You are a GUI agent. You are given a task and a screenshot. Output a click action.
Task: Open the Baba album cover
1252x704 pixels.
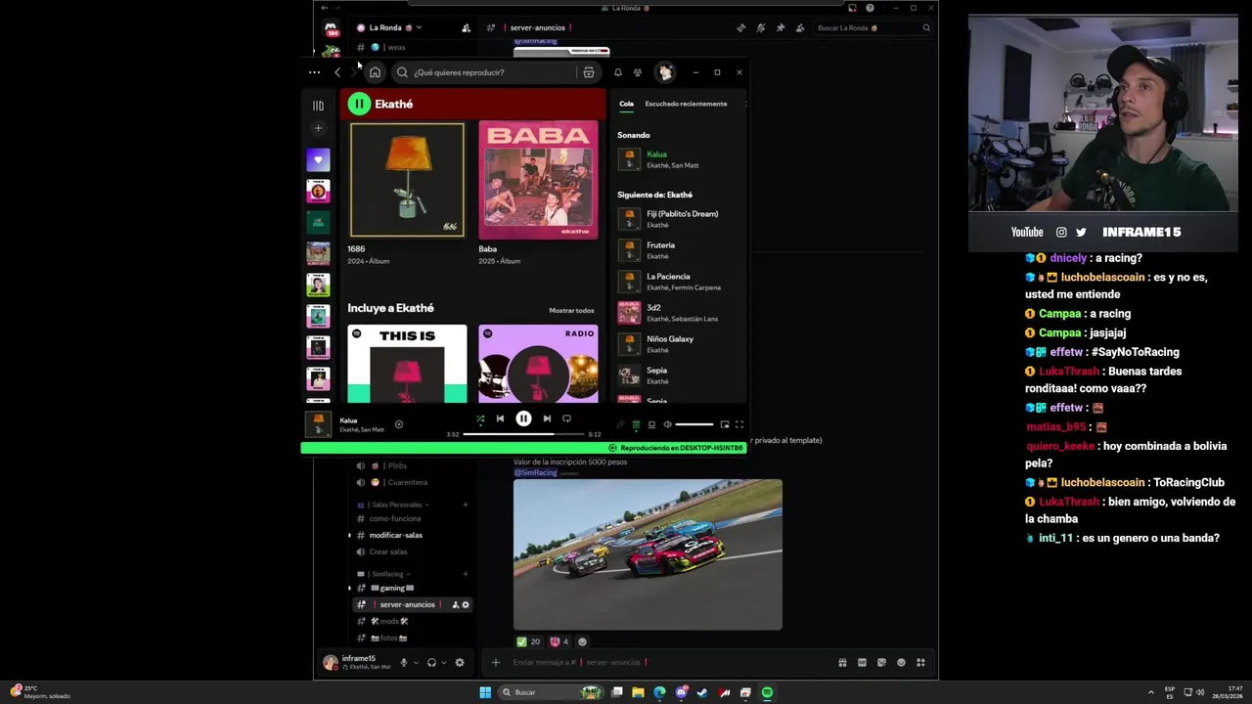point(538,180)
